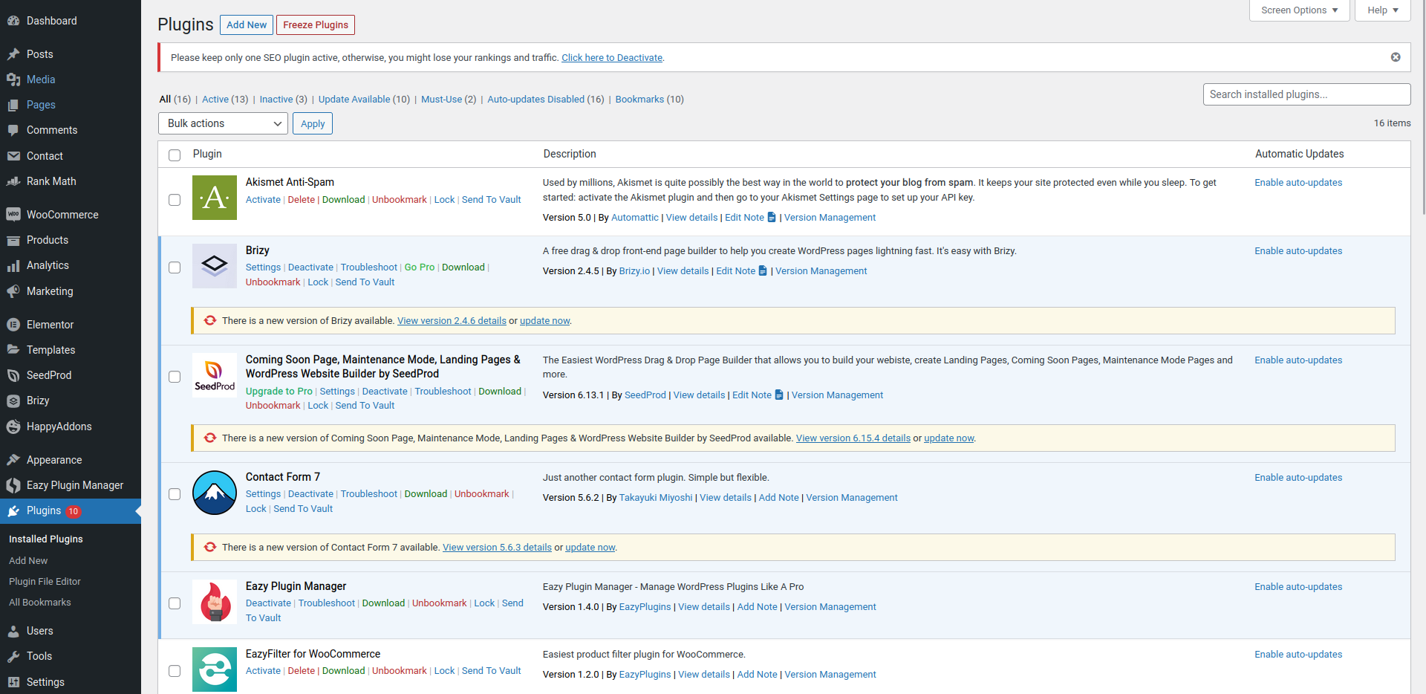Click inside the plugin search field
Image resolution: width=1426 pixels, height=694 pixels.
[x=1306, y=94]
